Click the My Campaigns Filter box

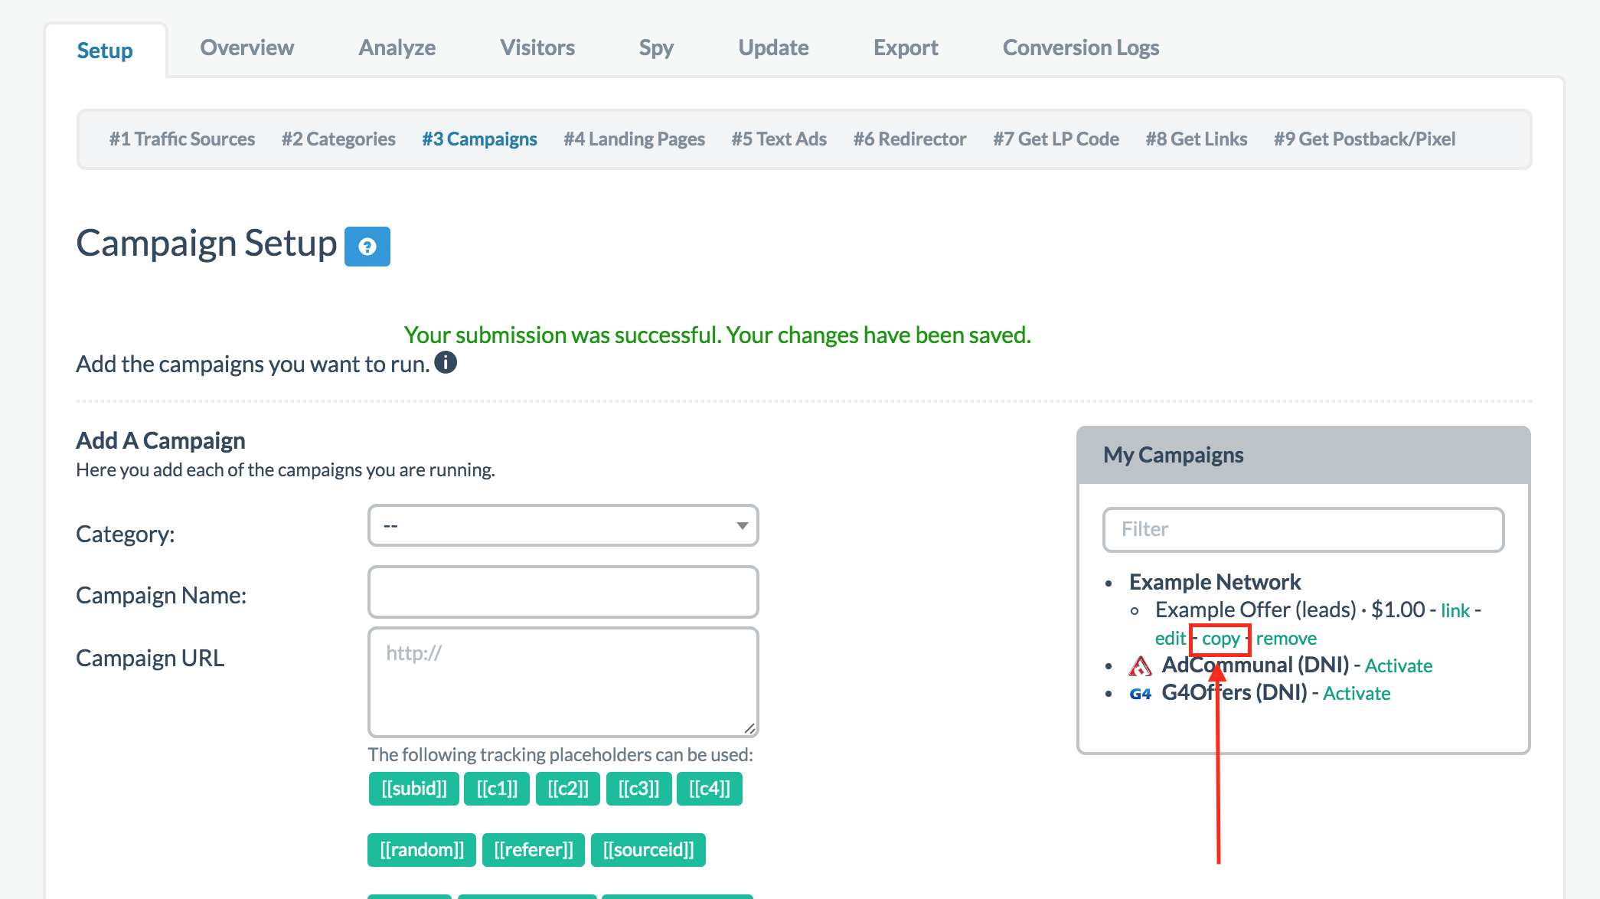[1303, 529]
